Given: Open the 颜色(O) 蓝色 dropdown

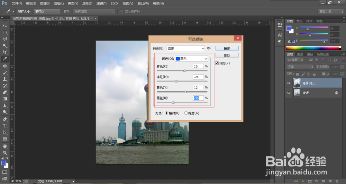Looking at the screenshot, I should pyautogui.click(x=191, y=59).
